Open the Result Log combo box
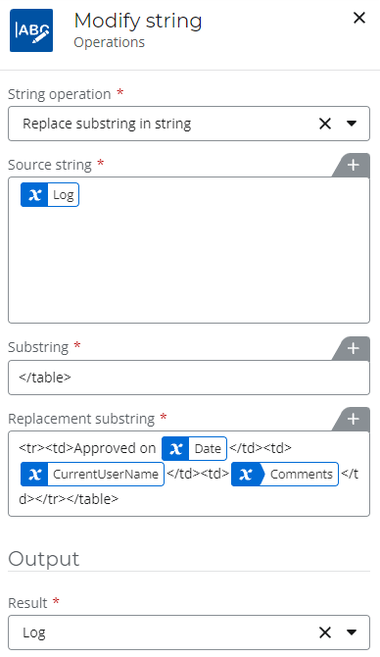The height and width of the screenshot is (657, 380). [x=189, y=632]
